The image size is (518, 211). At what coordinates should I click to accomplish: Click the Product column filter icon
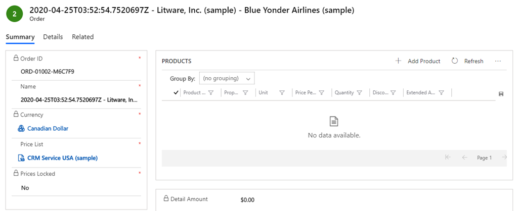pyautogui.click(x=211, y=93)
